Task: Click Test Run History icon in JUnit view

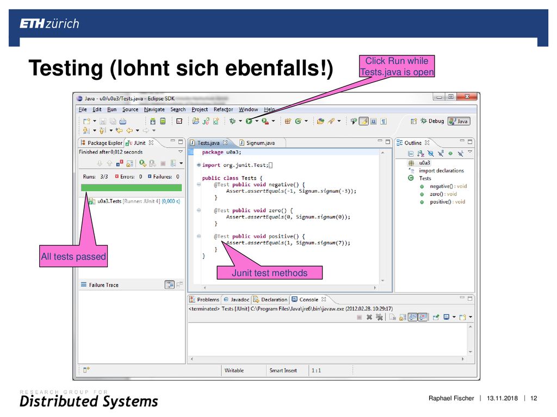Action: pyautogui.click(x=174, y=163)
